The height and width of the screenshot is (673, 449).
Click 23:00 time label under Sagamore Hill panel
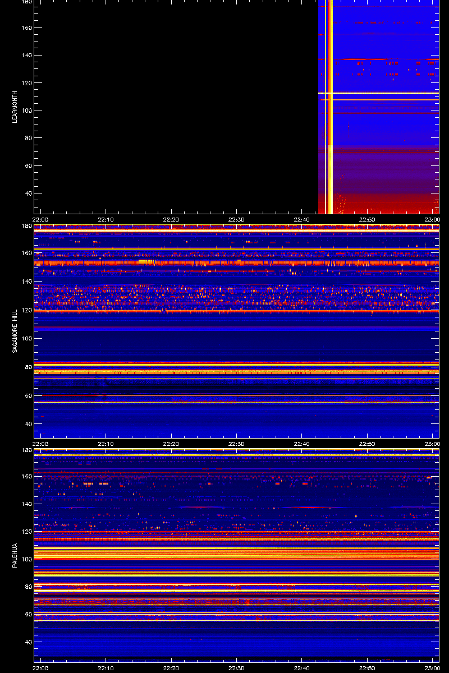(x=432, y=444)
